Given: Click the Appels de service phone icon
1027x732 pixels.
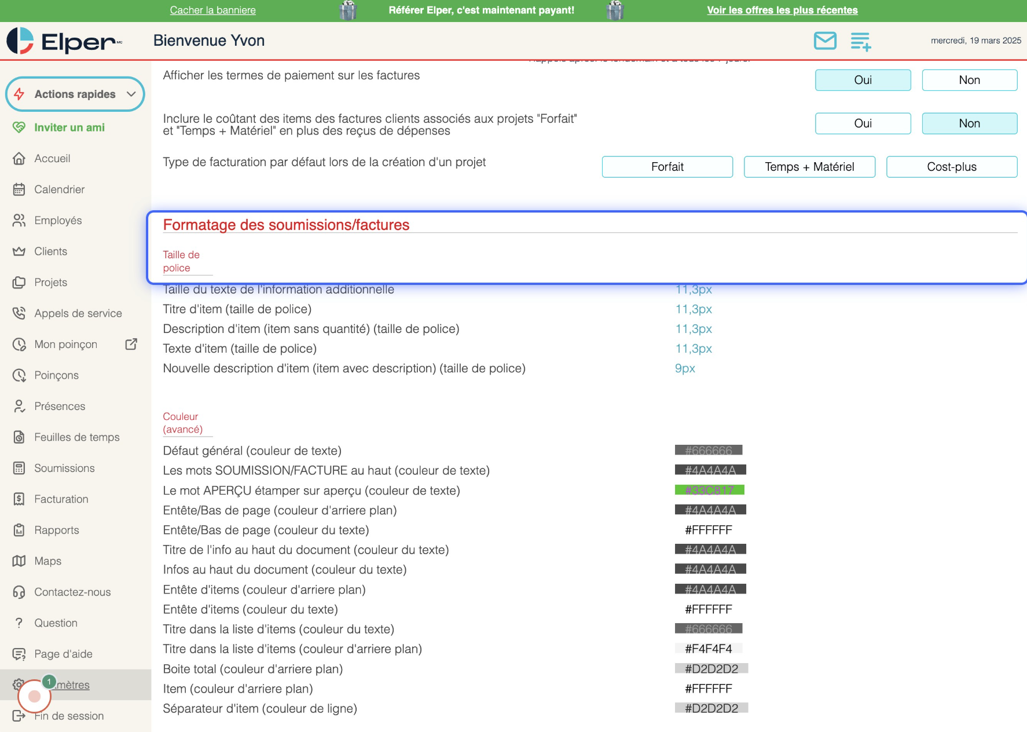Looking at the screenshot, I should [x=19, y=313].
